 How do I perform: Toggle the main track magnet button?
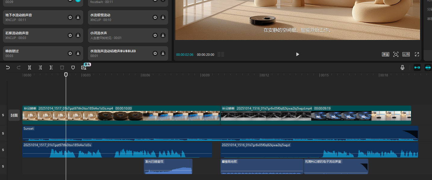click(417, 67)
